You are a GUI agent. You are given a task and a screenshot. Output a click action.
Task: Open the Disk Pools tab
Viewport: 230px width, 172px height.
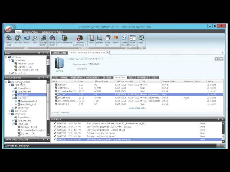tap(107, 77)
